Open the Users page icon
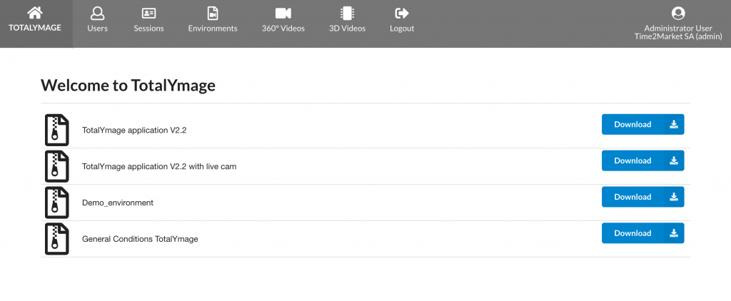This screenshot has width=731, height=301. point(97,13)
